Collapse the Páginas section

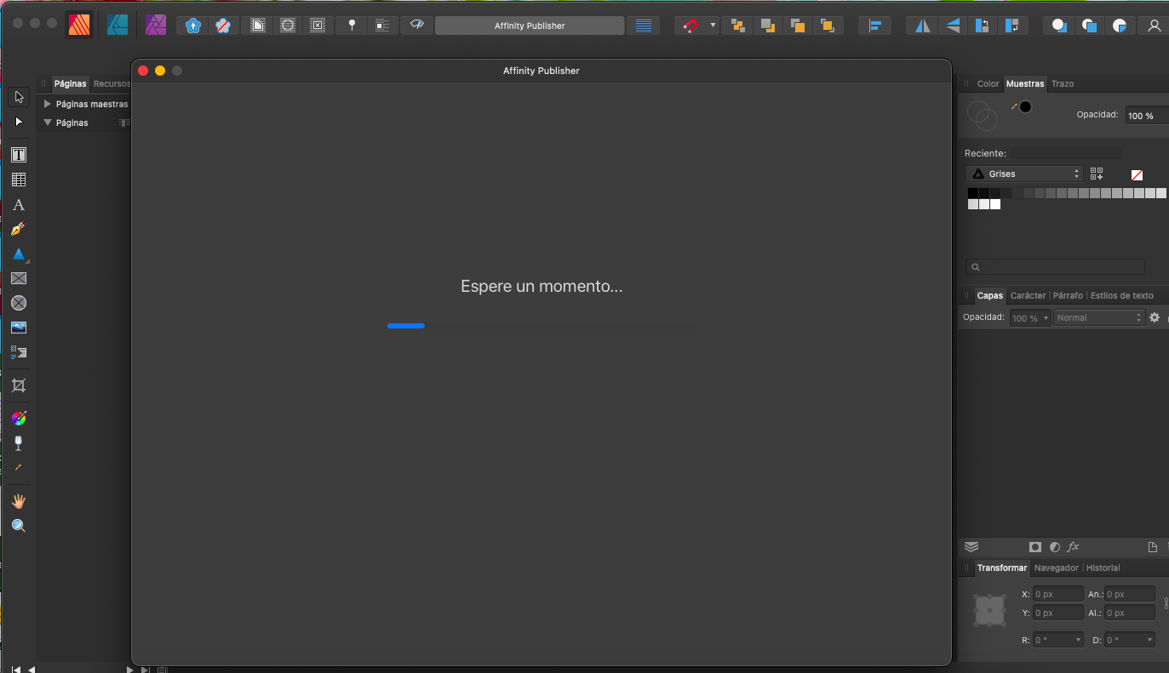tap(48, 122)
